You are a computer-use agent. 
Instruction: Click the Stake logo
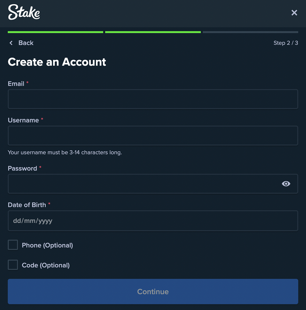pyautogui.click(x=24, y=12)
